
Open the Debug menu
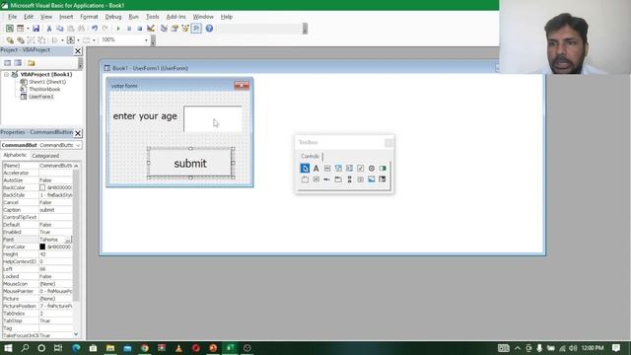[113, 17]
